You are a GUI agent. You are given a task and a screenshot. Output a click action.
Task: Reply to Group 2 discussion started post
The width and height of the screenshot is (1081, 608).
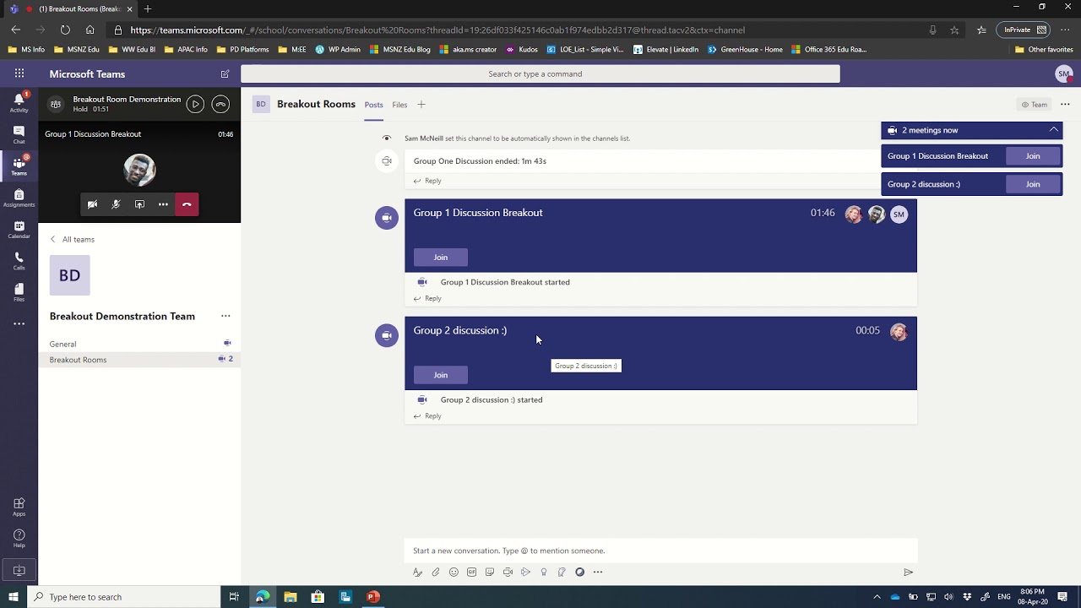pyautogui.click(x=427, y=416)
